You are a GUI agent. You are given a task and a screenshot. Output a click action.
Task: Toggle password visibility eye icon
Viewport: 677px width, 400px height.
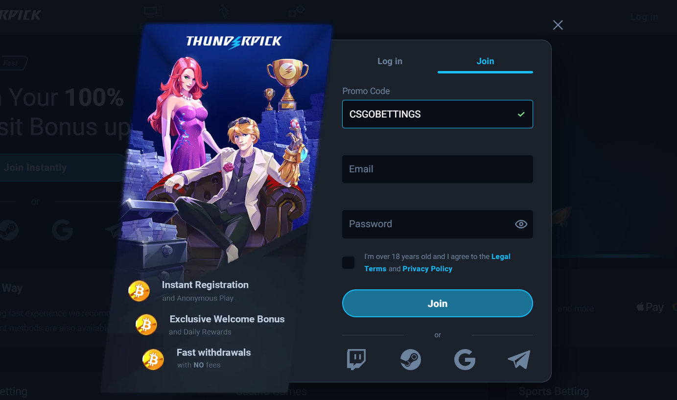tap(521, 224)
